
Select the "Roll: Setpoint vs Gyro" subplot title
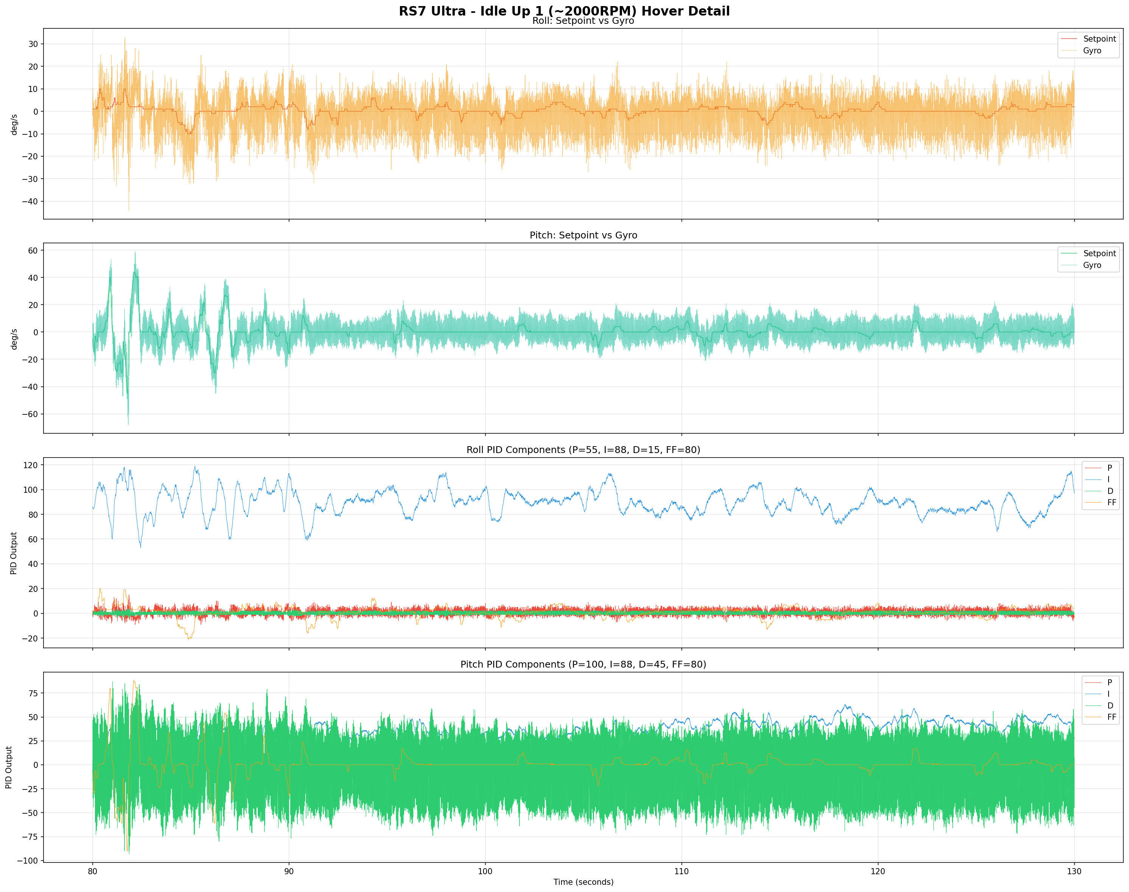tap(583, 21)
